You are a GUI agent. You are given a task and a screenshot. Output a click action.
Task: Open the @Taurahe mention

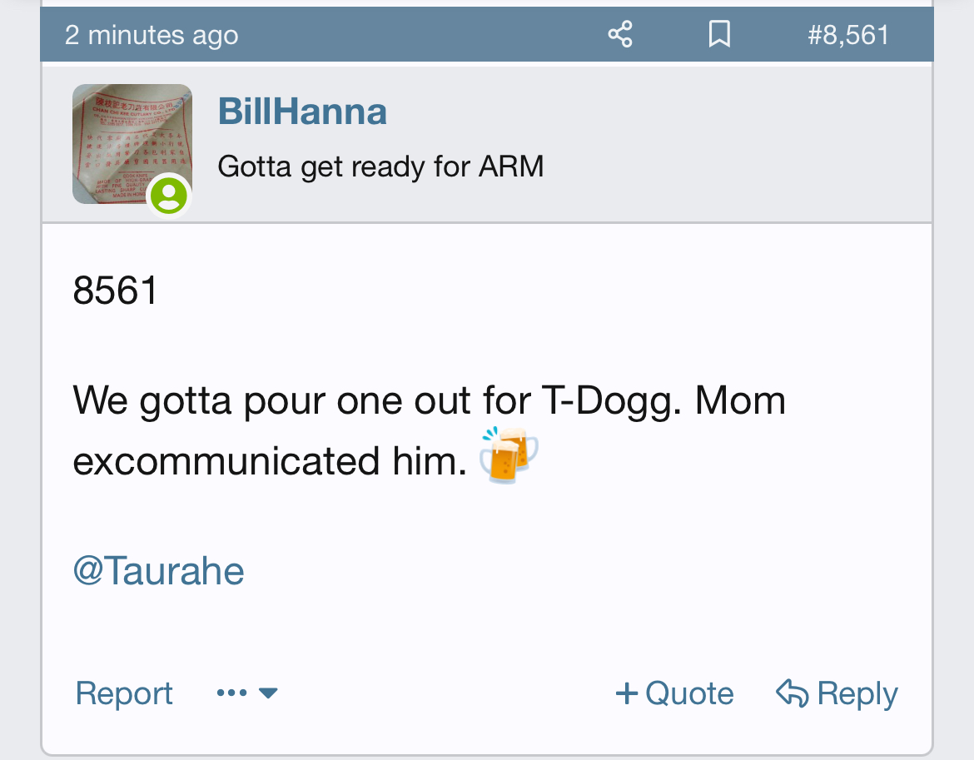pyautogui.click(x=159, y=571)
